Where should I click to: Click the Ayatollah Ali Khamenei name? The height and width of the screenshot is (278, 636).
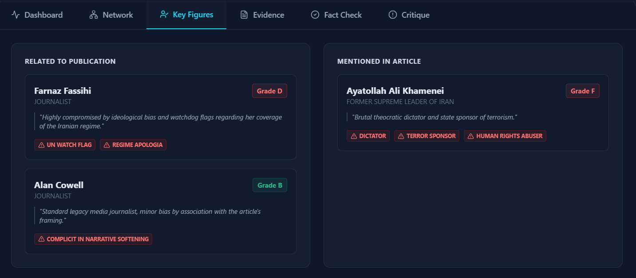point(395,91)
